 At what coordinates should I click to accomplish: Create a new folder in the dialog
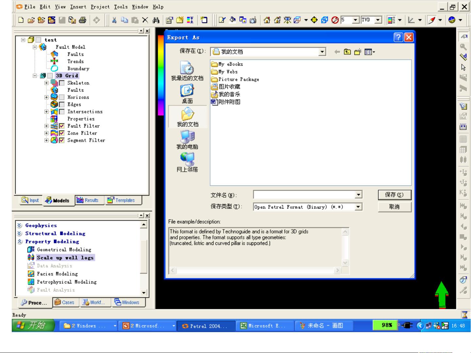pyautogui.click(x=358, y=52)
